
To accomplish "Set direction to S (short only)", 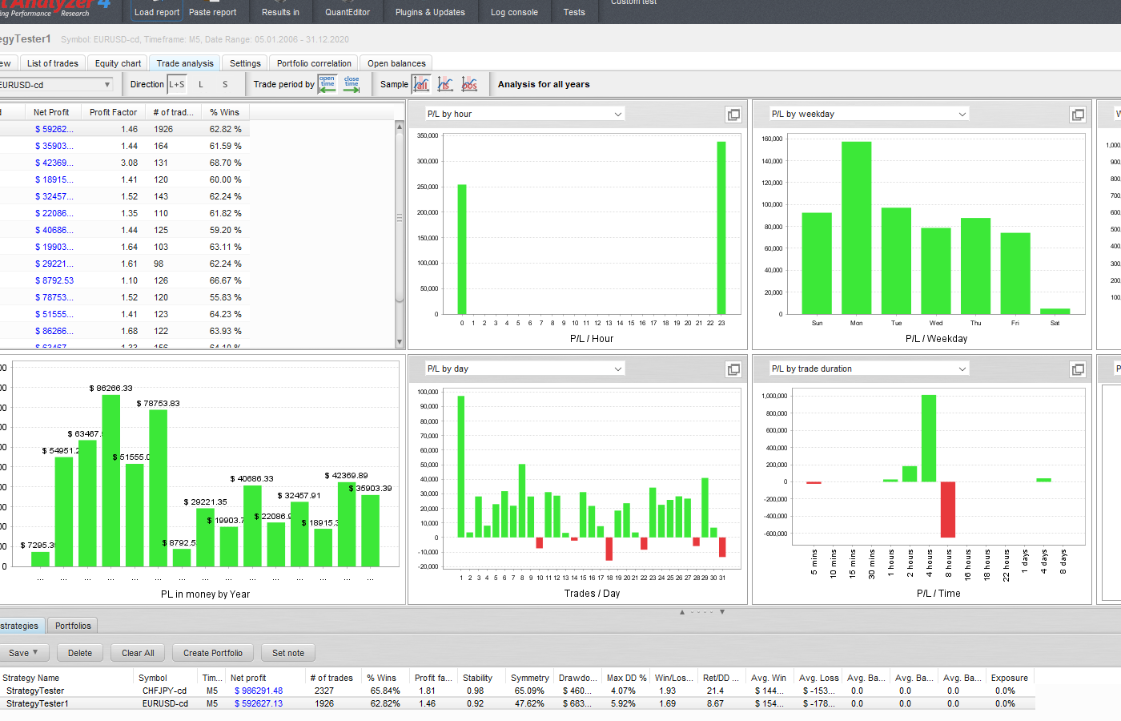I will coord(225,84).
